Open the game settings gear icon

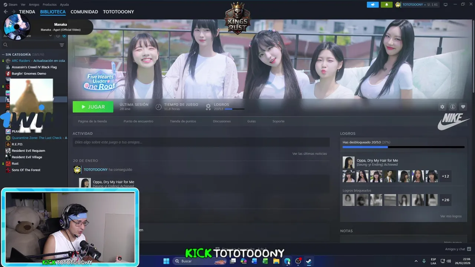(x=442, y=107)
